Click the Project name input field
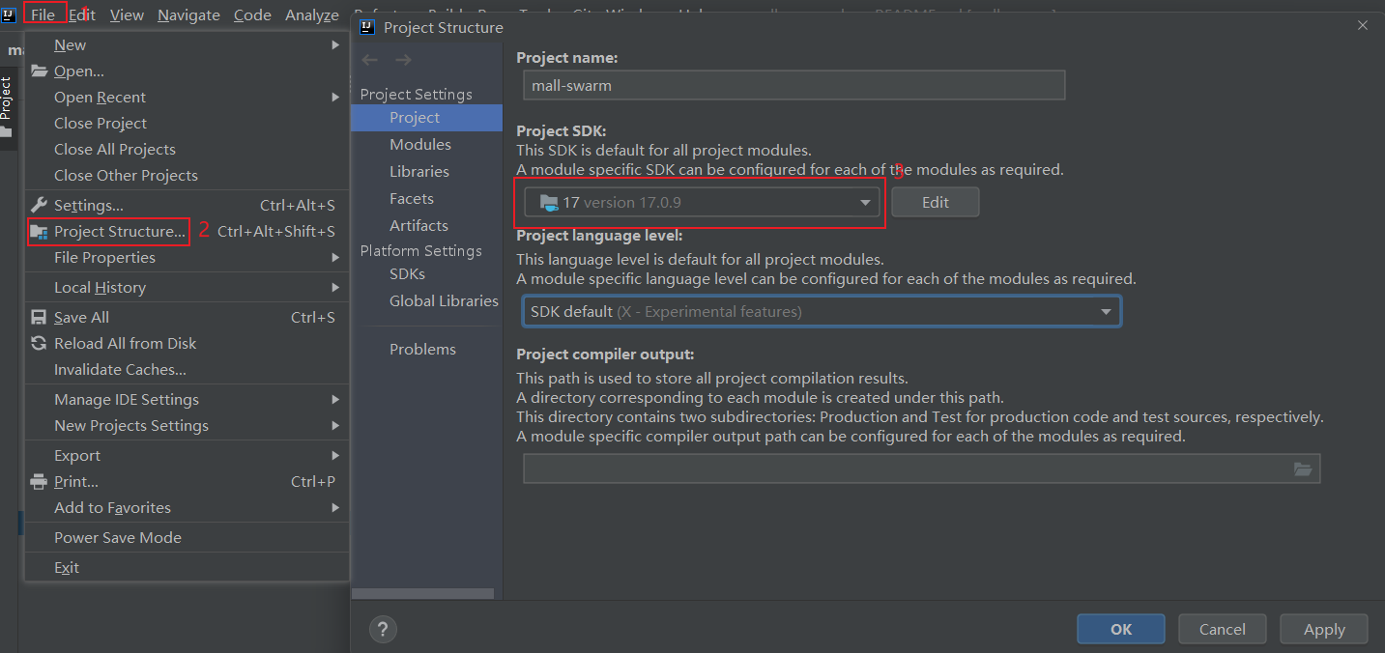This screenshot has width=1385, height=653. pyautogui.click(x=793, y=85)
